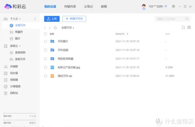The image size is (195, 127).
Task: Go forward with the right arrow
Action: click(x=50, y=28)
